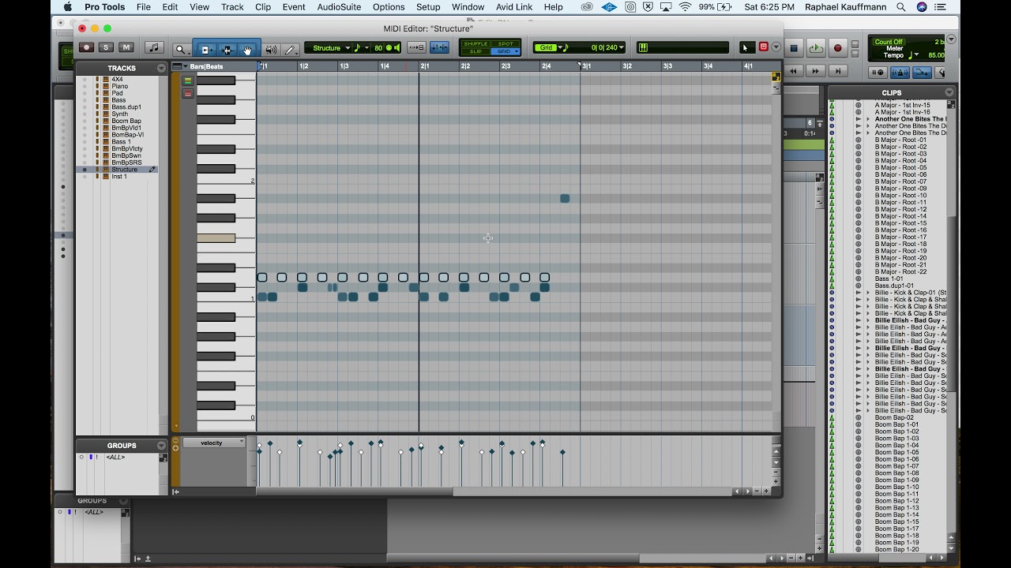The height and width of the screenshot is (568, 1011).
Task: Toggle play MIDI notes when editing speaker
Action: tap(397, 48)
